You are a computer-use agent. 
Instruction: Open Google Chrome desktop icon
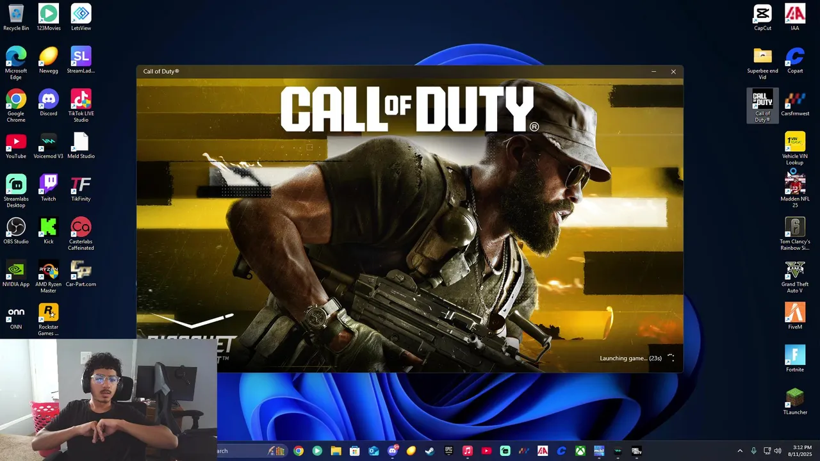[16, 106]
